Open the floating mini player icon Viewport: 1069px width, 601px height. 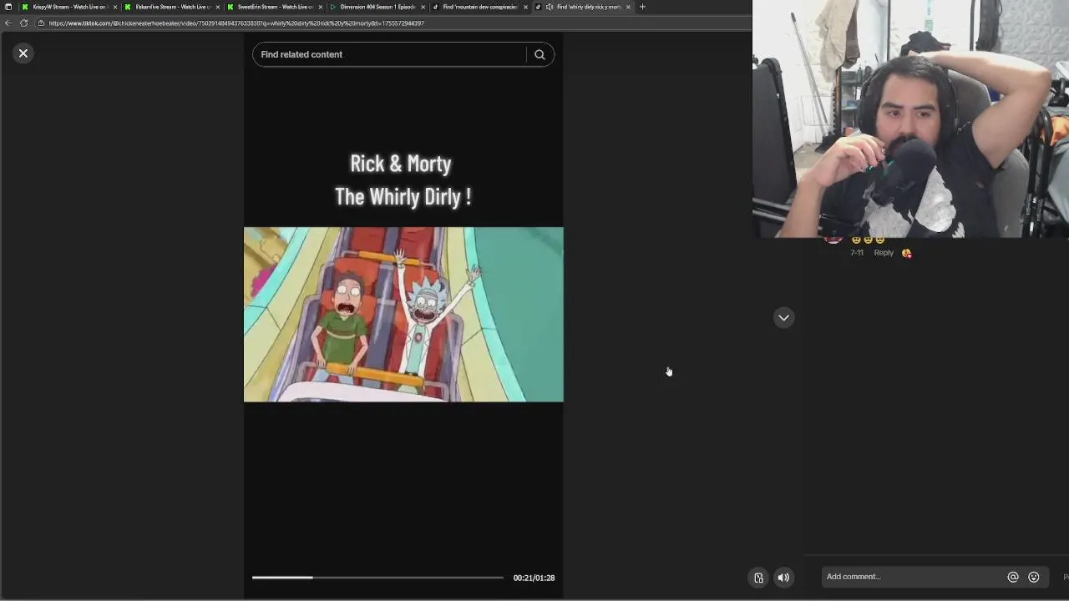pyautogui.click(x=758, y=578)
